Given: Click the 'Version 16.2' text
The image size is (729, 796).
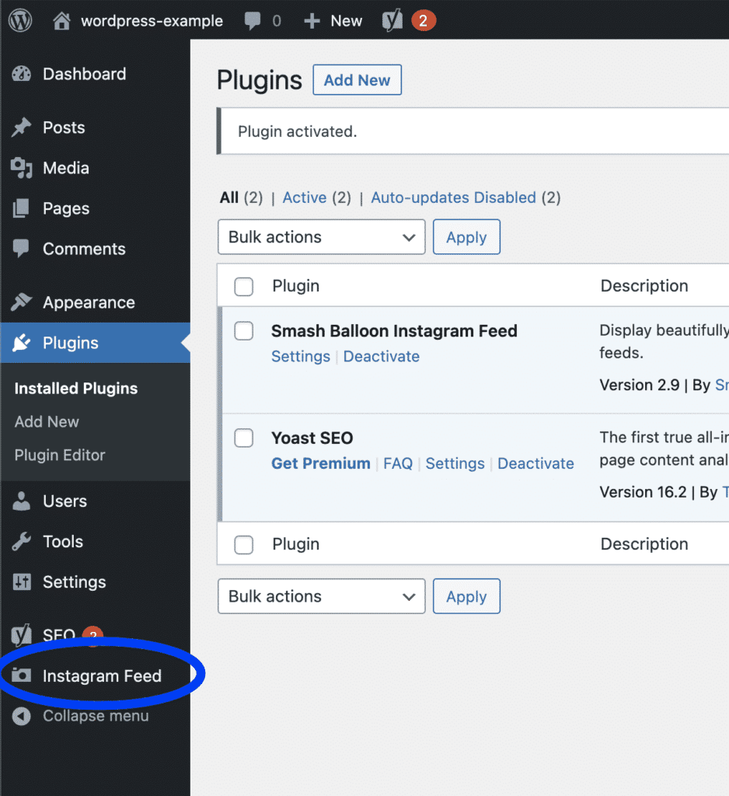Looking at the screenshot, I should (643, 492).
